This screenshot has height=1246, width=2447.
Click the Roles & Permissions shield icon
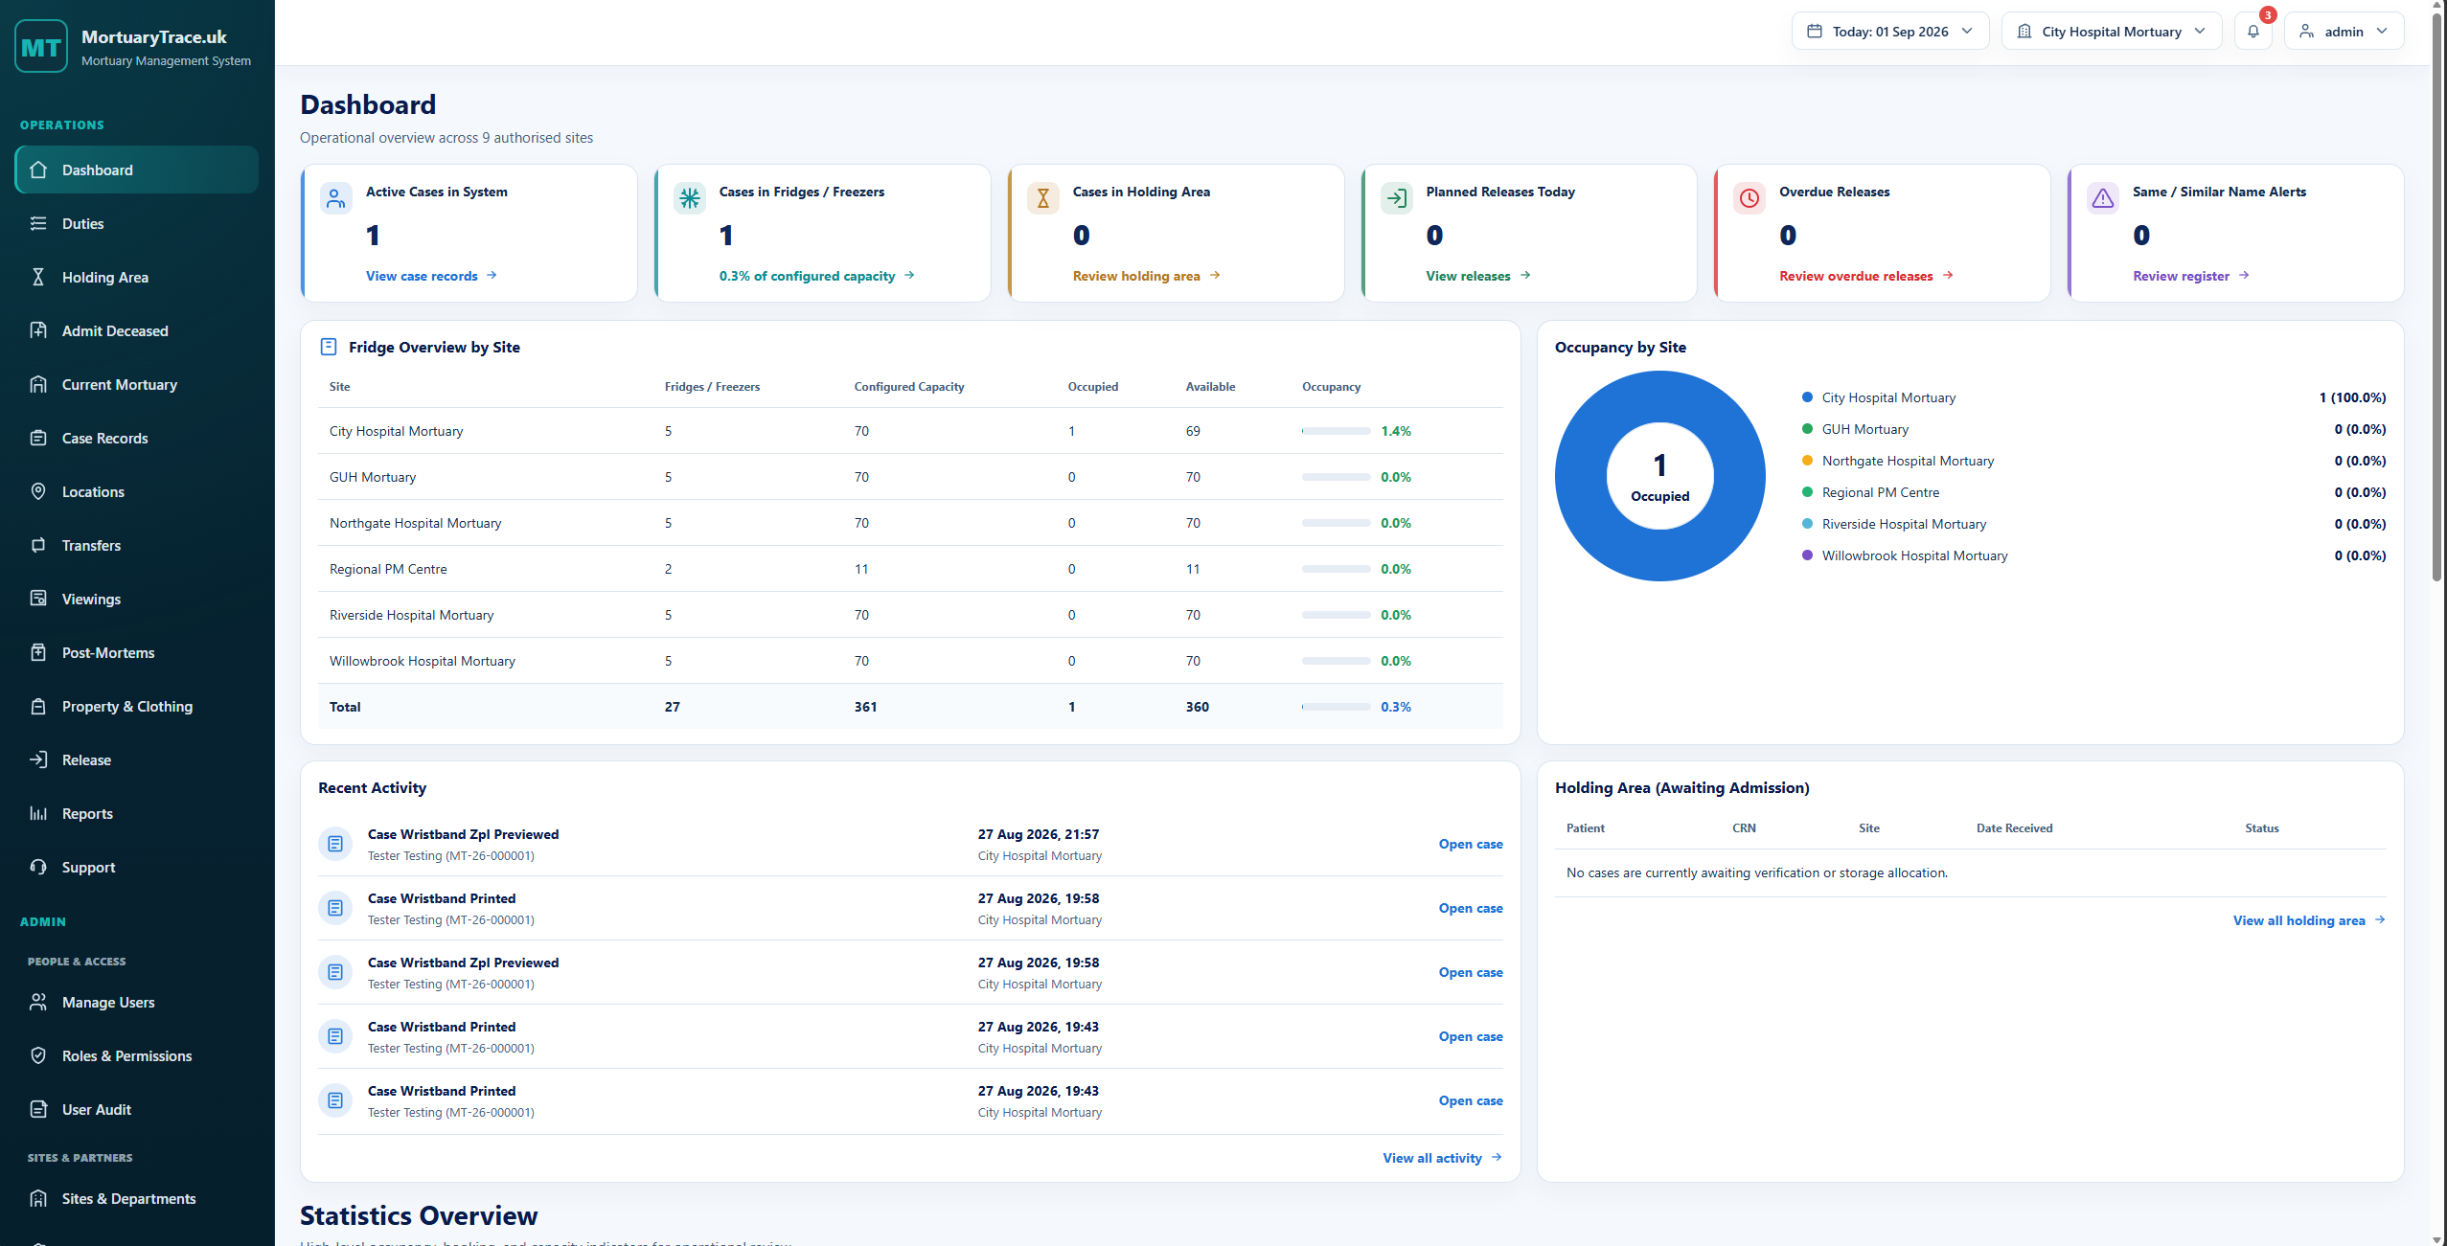[x=38, y=1055]
